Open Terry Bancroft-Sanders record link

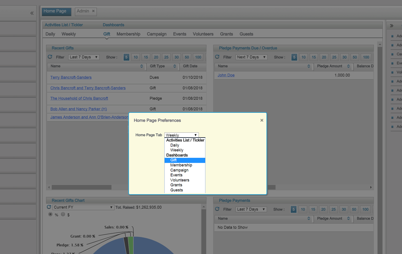(x=71, y=77)
